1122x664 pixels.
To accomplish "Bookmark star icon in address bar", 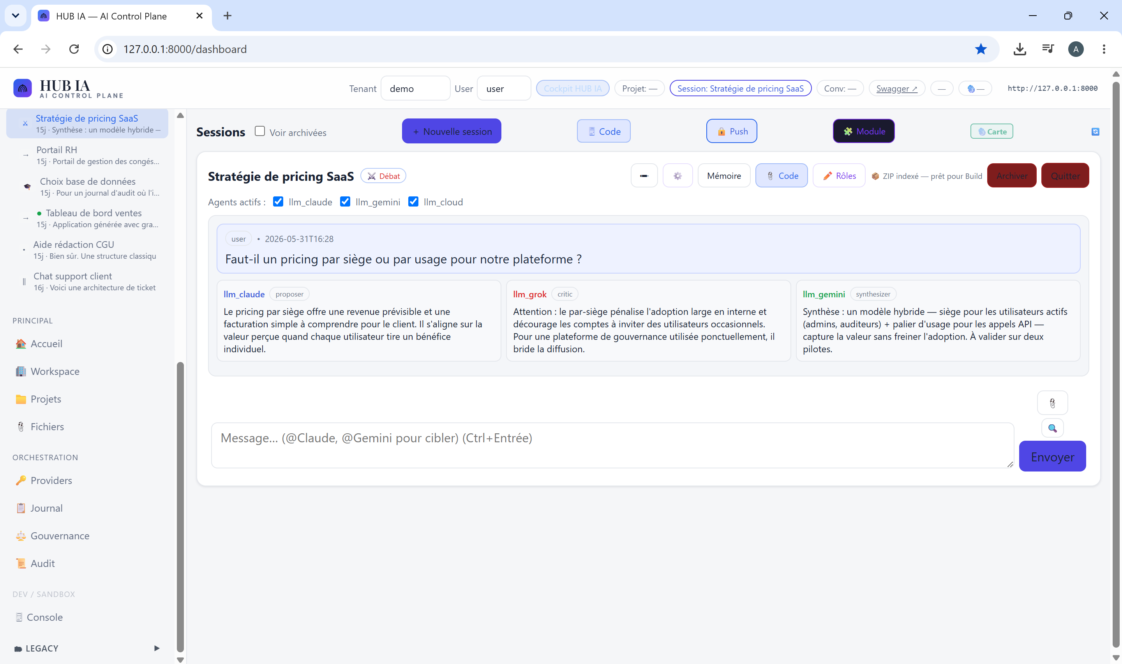I will coord(981,49).
